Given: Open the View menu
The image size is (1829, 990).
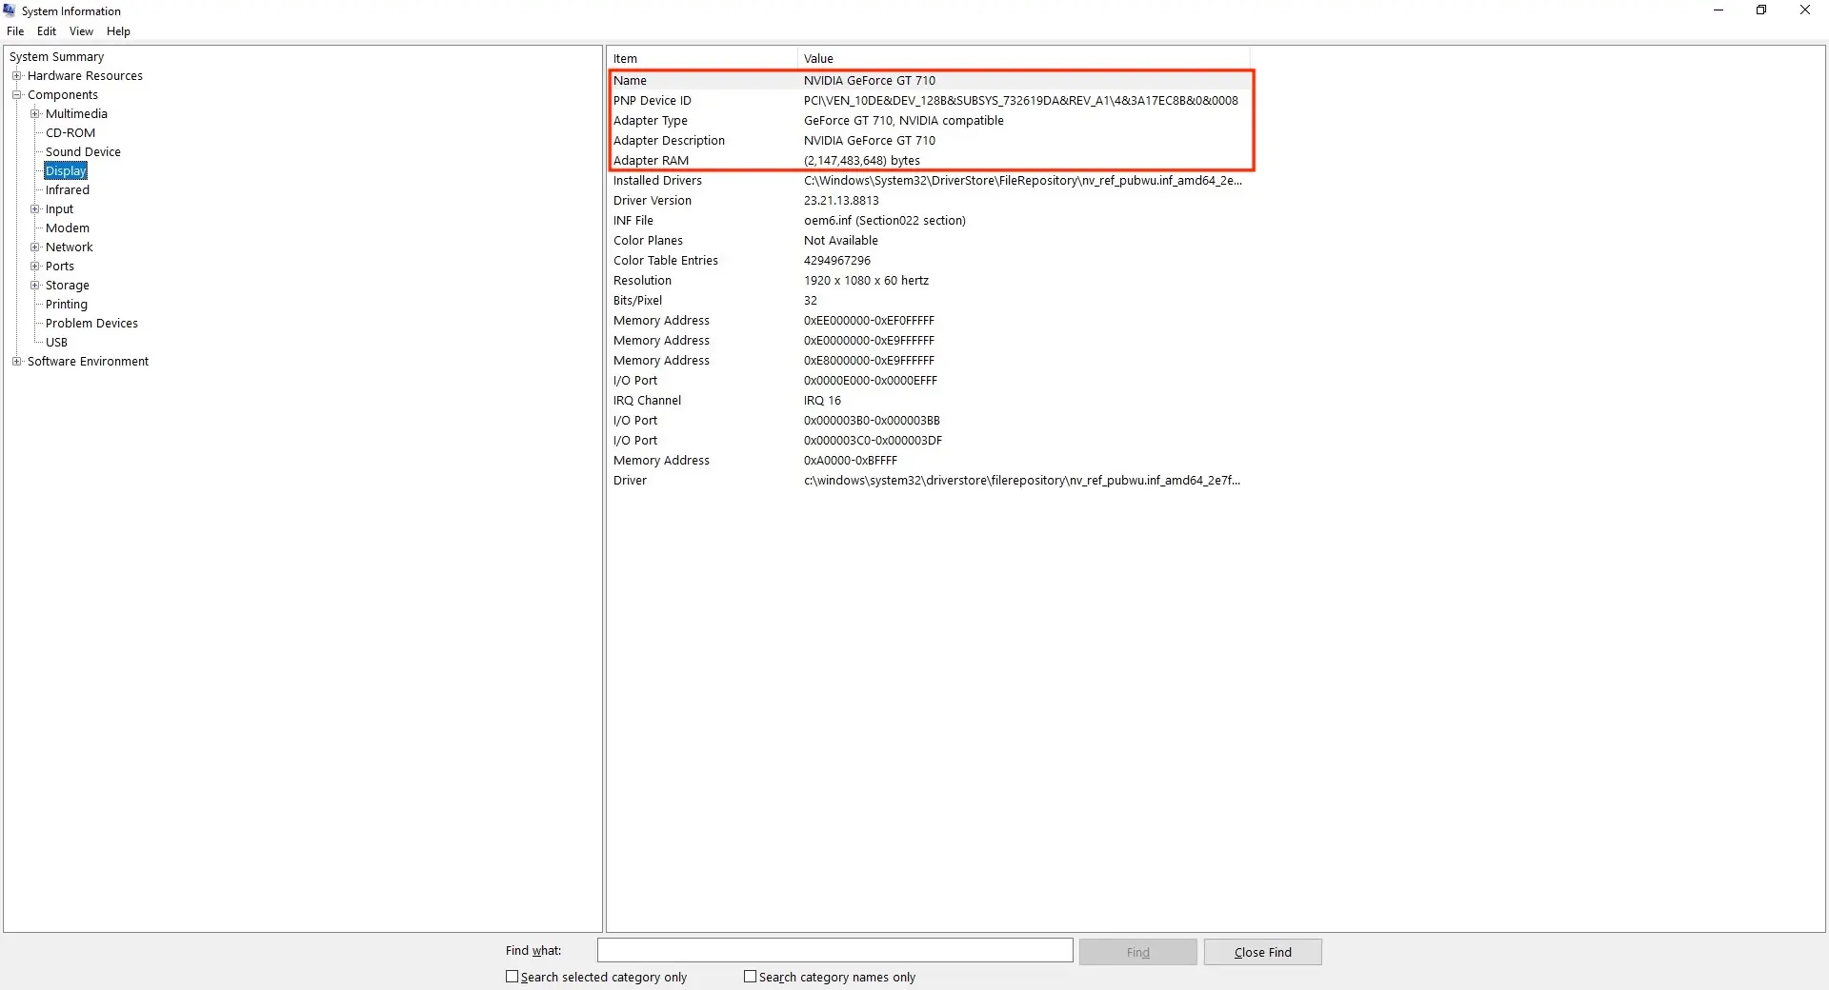Looking at the screenshot, I should point(81,31).
